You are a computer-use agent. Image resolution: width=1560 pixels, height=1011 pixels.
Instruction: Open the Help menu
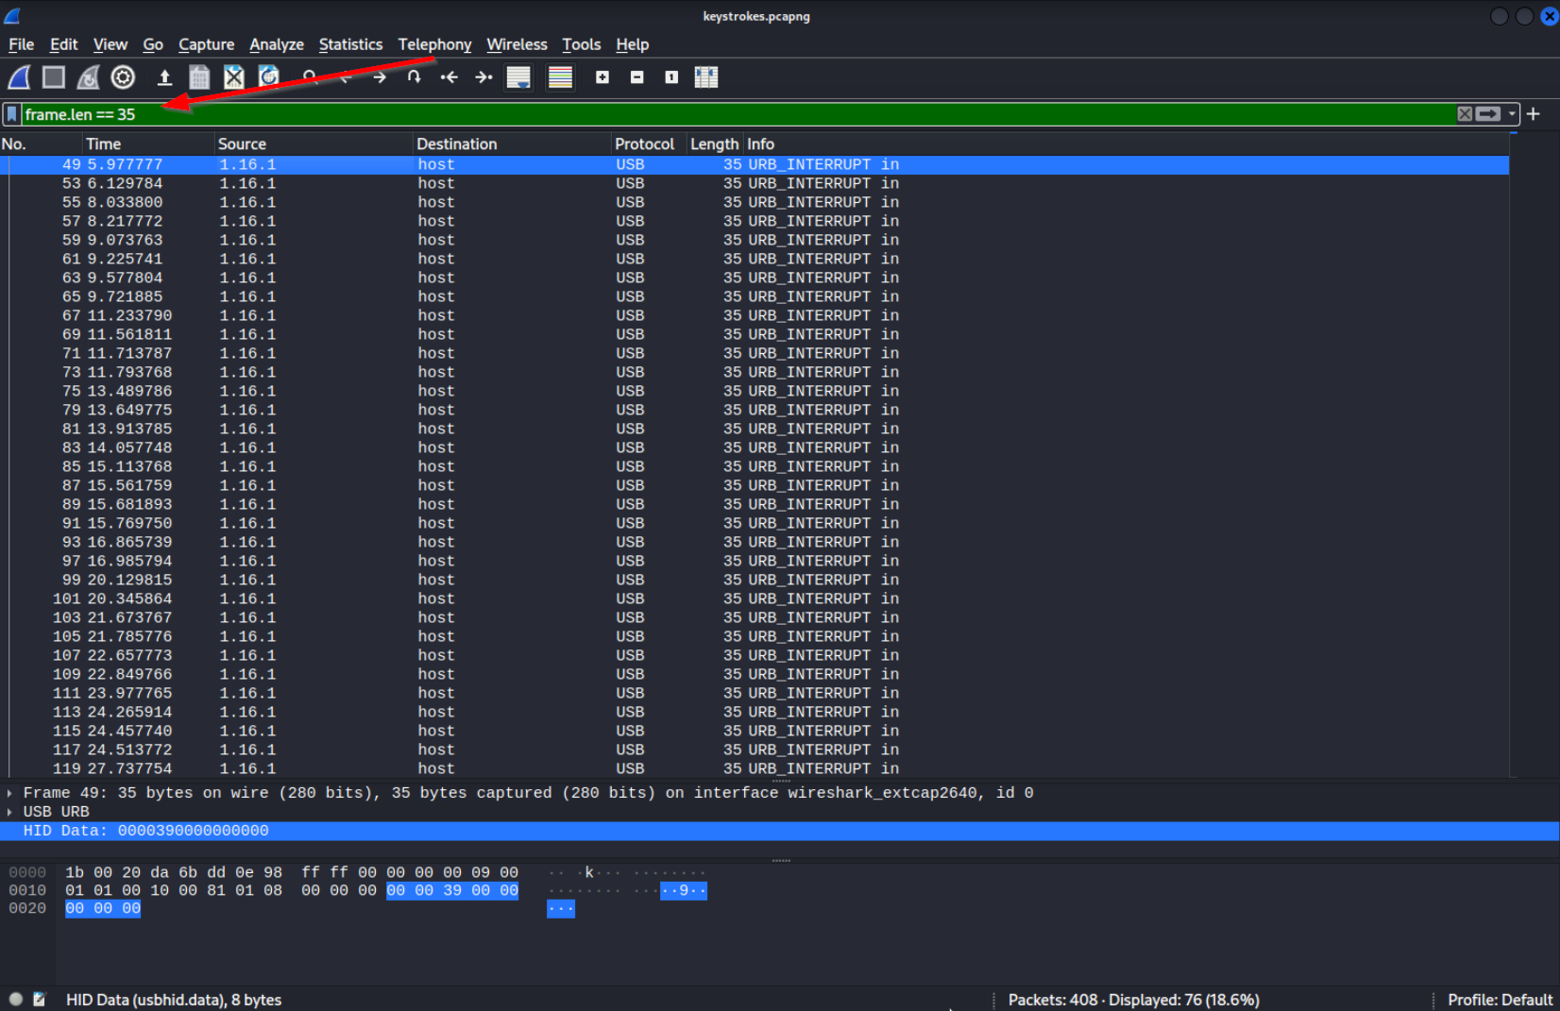(632, 44)
